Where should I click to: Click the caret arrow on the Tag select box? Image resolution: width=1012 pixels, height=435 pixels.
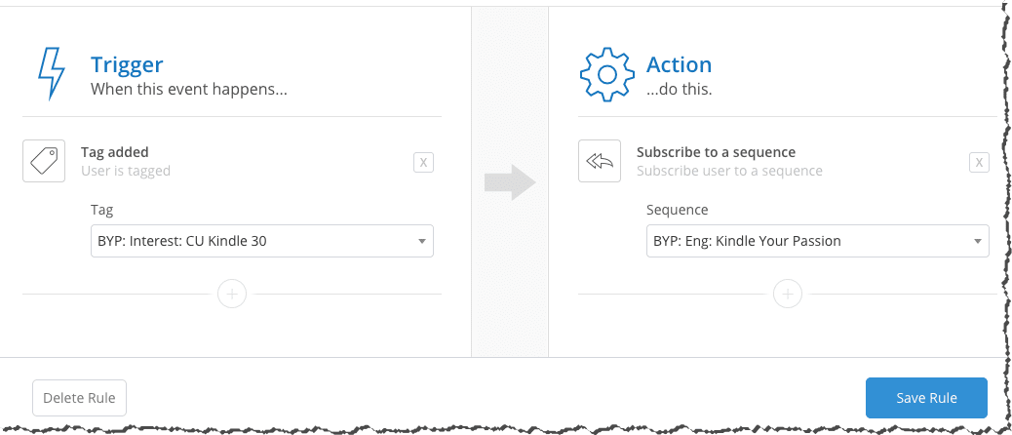tap(421, 241)
